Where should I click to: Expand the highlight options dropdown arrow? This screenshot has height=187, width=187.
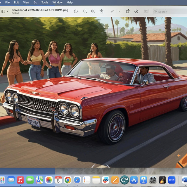coord(119,11)
